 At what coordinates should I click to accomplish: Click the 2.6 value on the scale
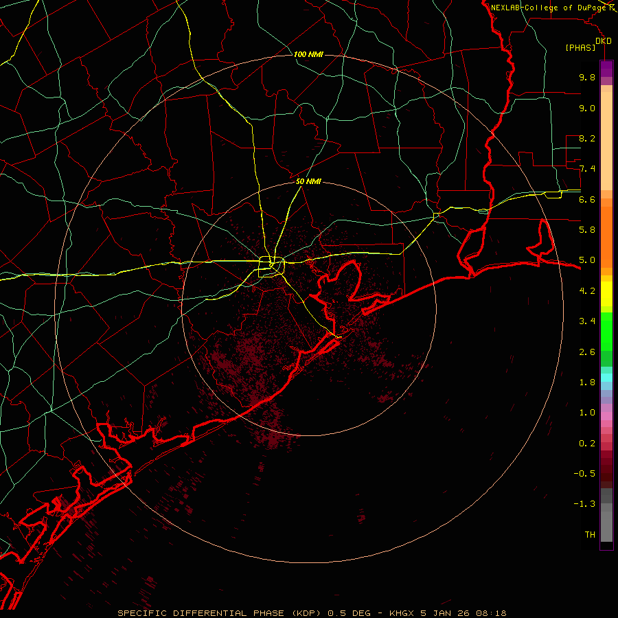pos(587,352)
